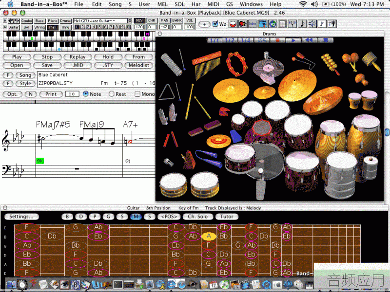This screenshot has height=292, width=390.
Task: Open the guitar window toolbar icon
Action: (x=243, y=24)
